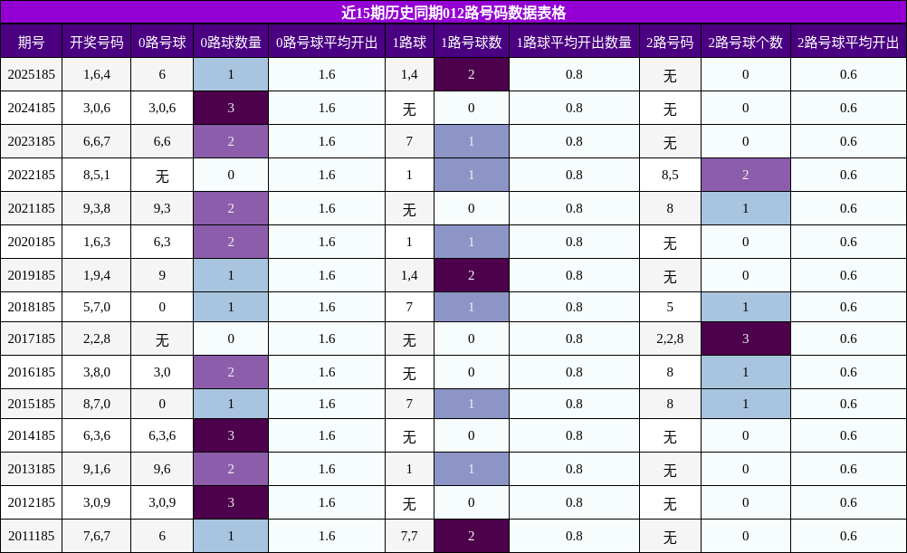Select winning numbers cell 1,9,4
This screenshot has height=553, width=907.
[x=97, y=275]
